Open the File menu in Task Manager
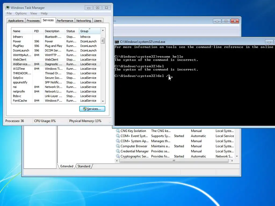The width and height of the screenshot is (275, 206). click(x=9, y=13)
